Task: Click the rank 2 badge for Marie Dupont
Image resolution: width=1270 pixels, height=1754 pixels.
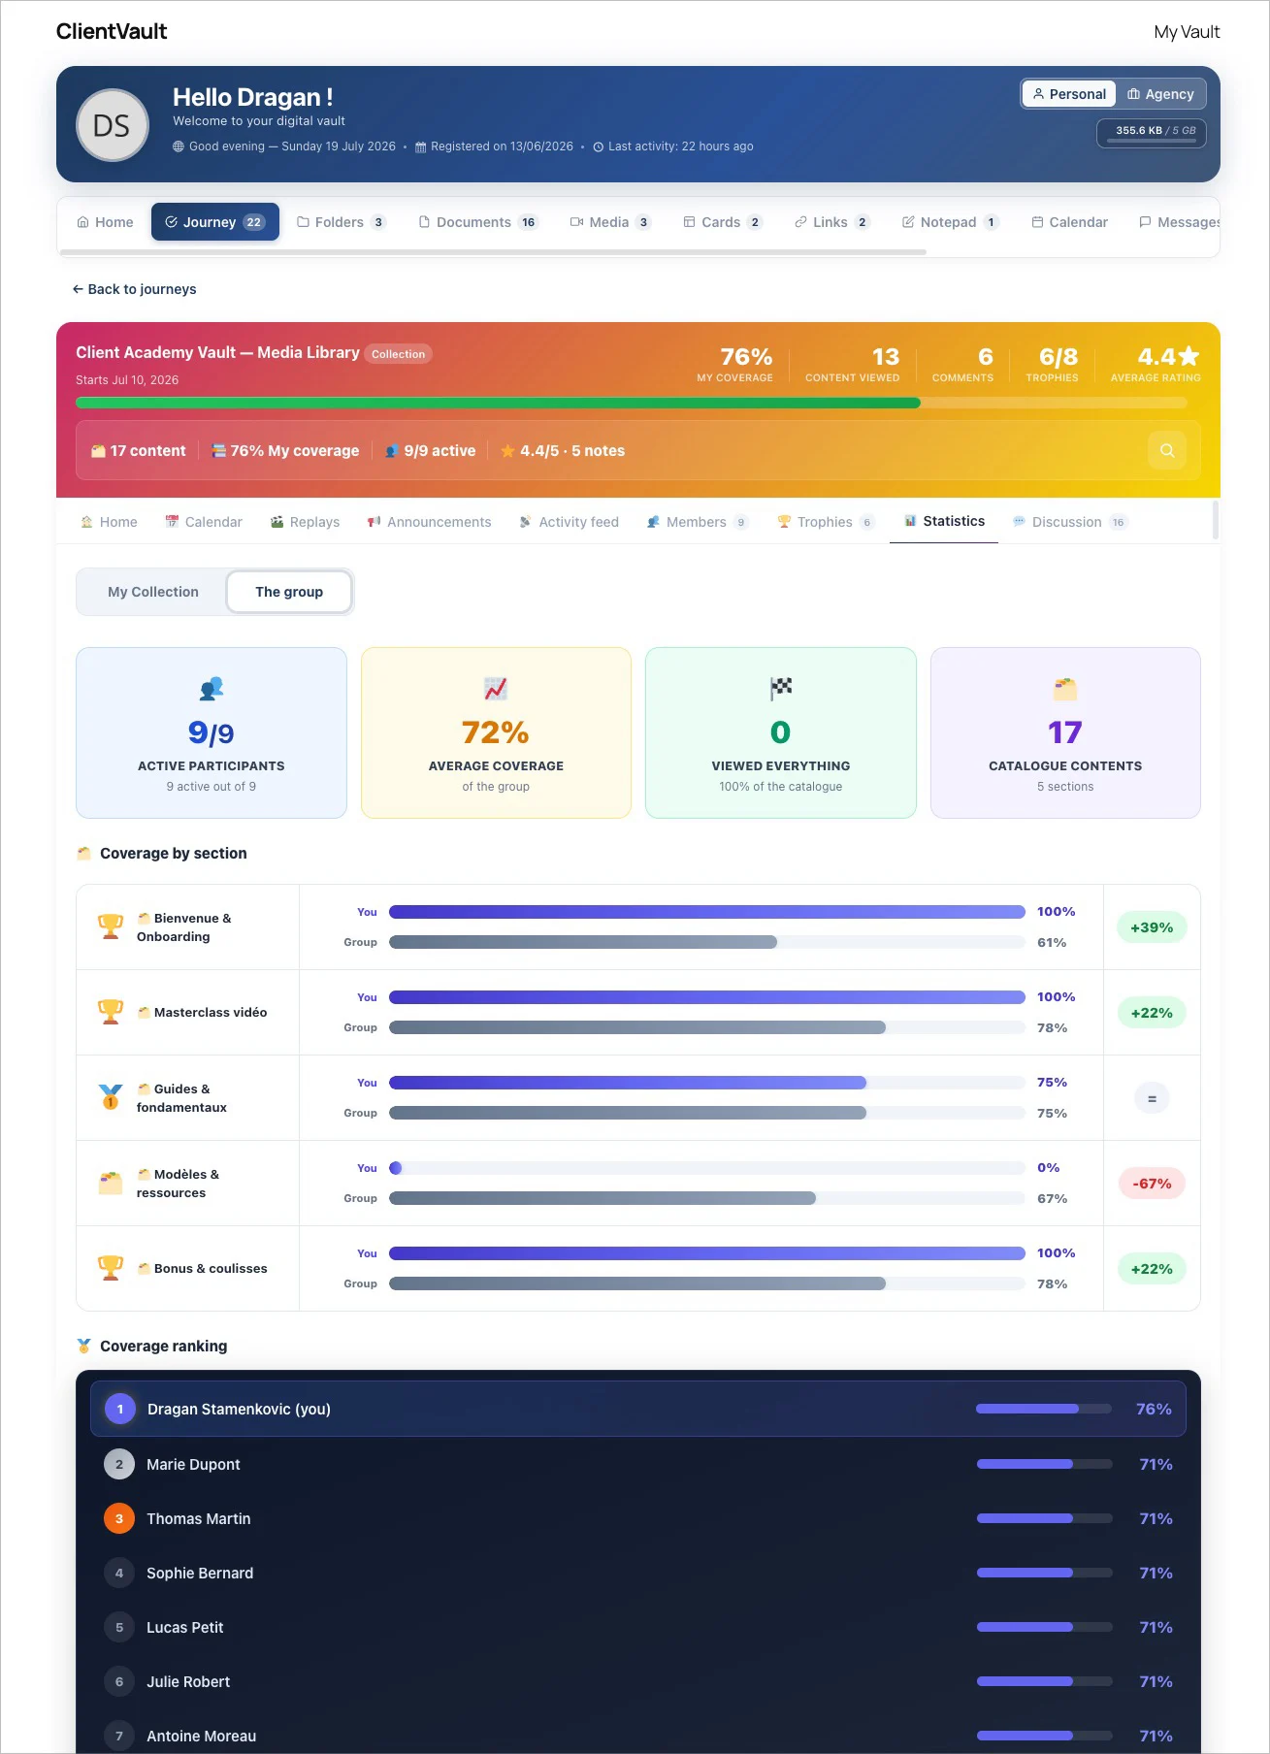Action: pos(119,1464)
